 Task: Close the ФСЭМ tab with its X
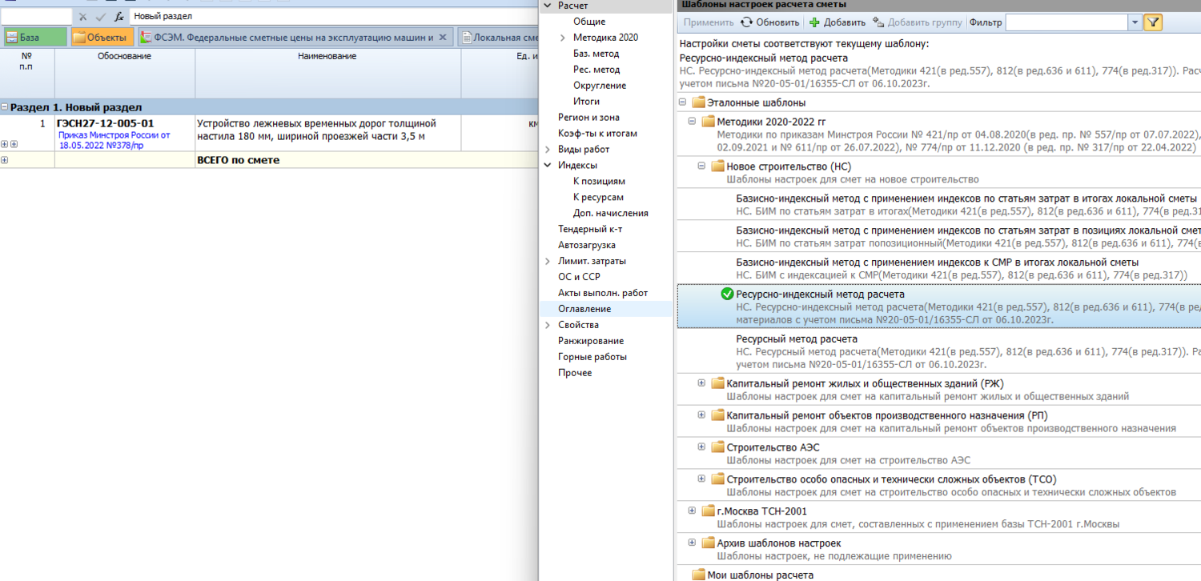(443, 37)
